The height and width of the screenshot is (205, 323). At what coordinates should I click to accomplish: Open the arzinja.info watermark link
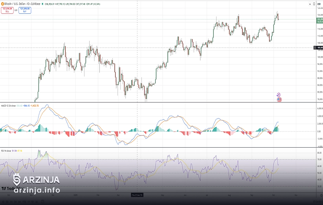[37, 190]
